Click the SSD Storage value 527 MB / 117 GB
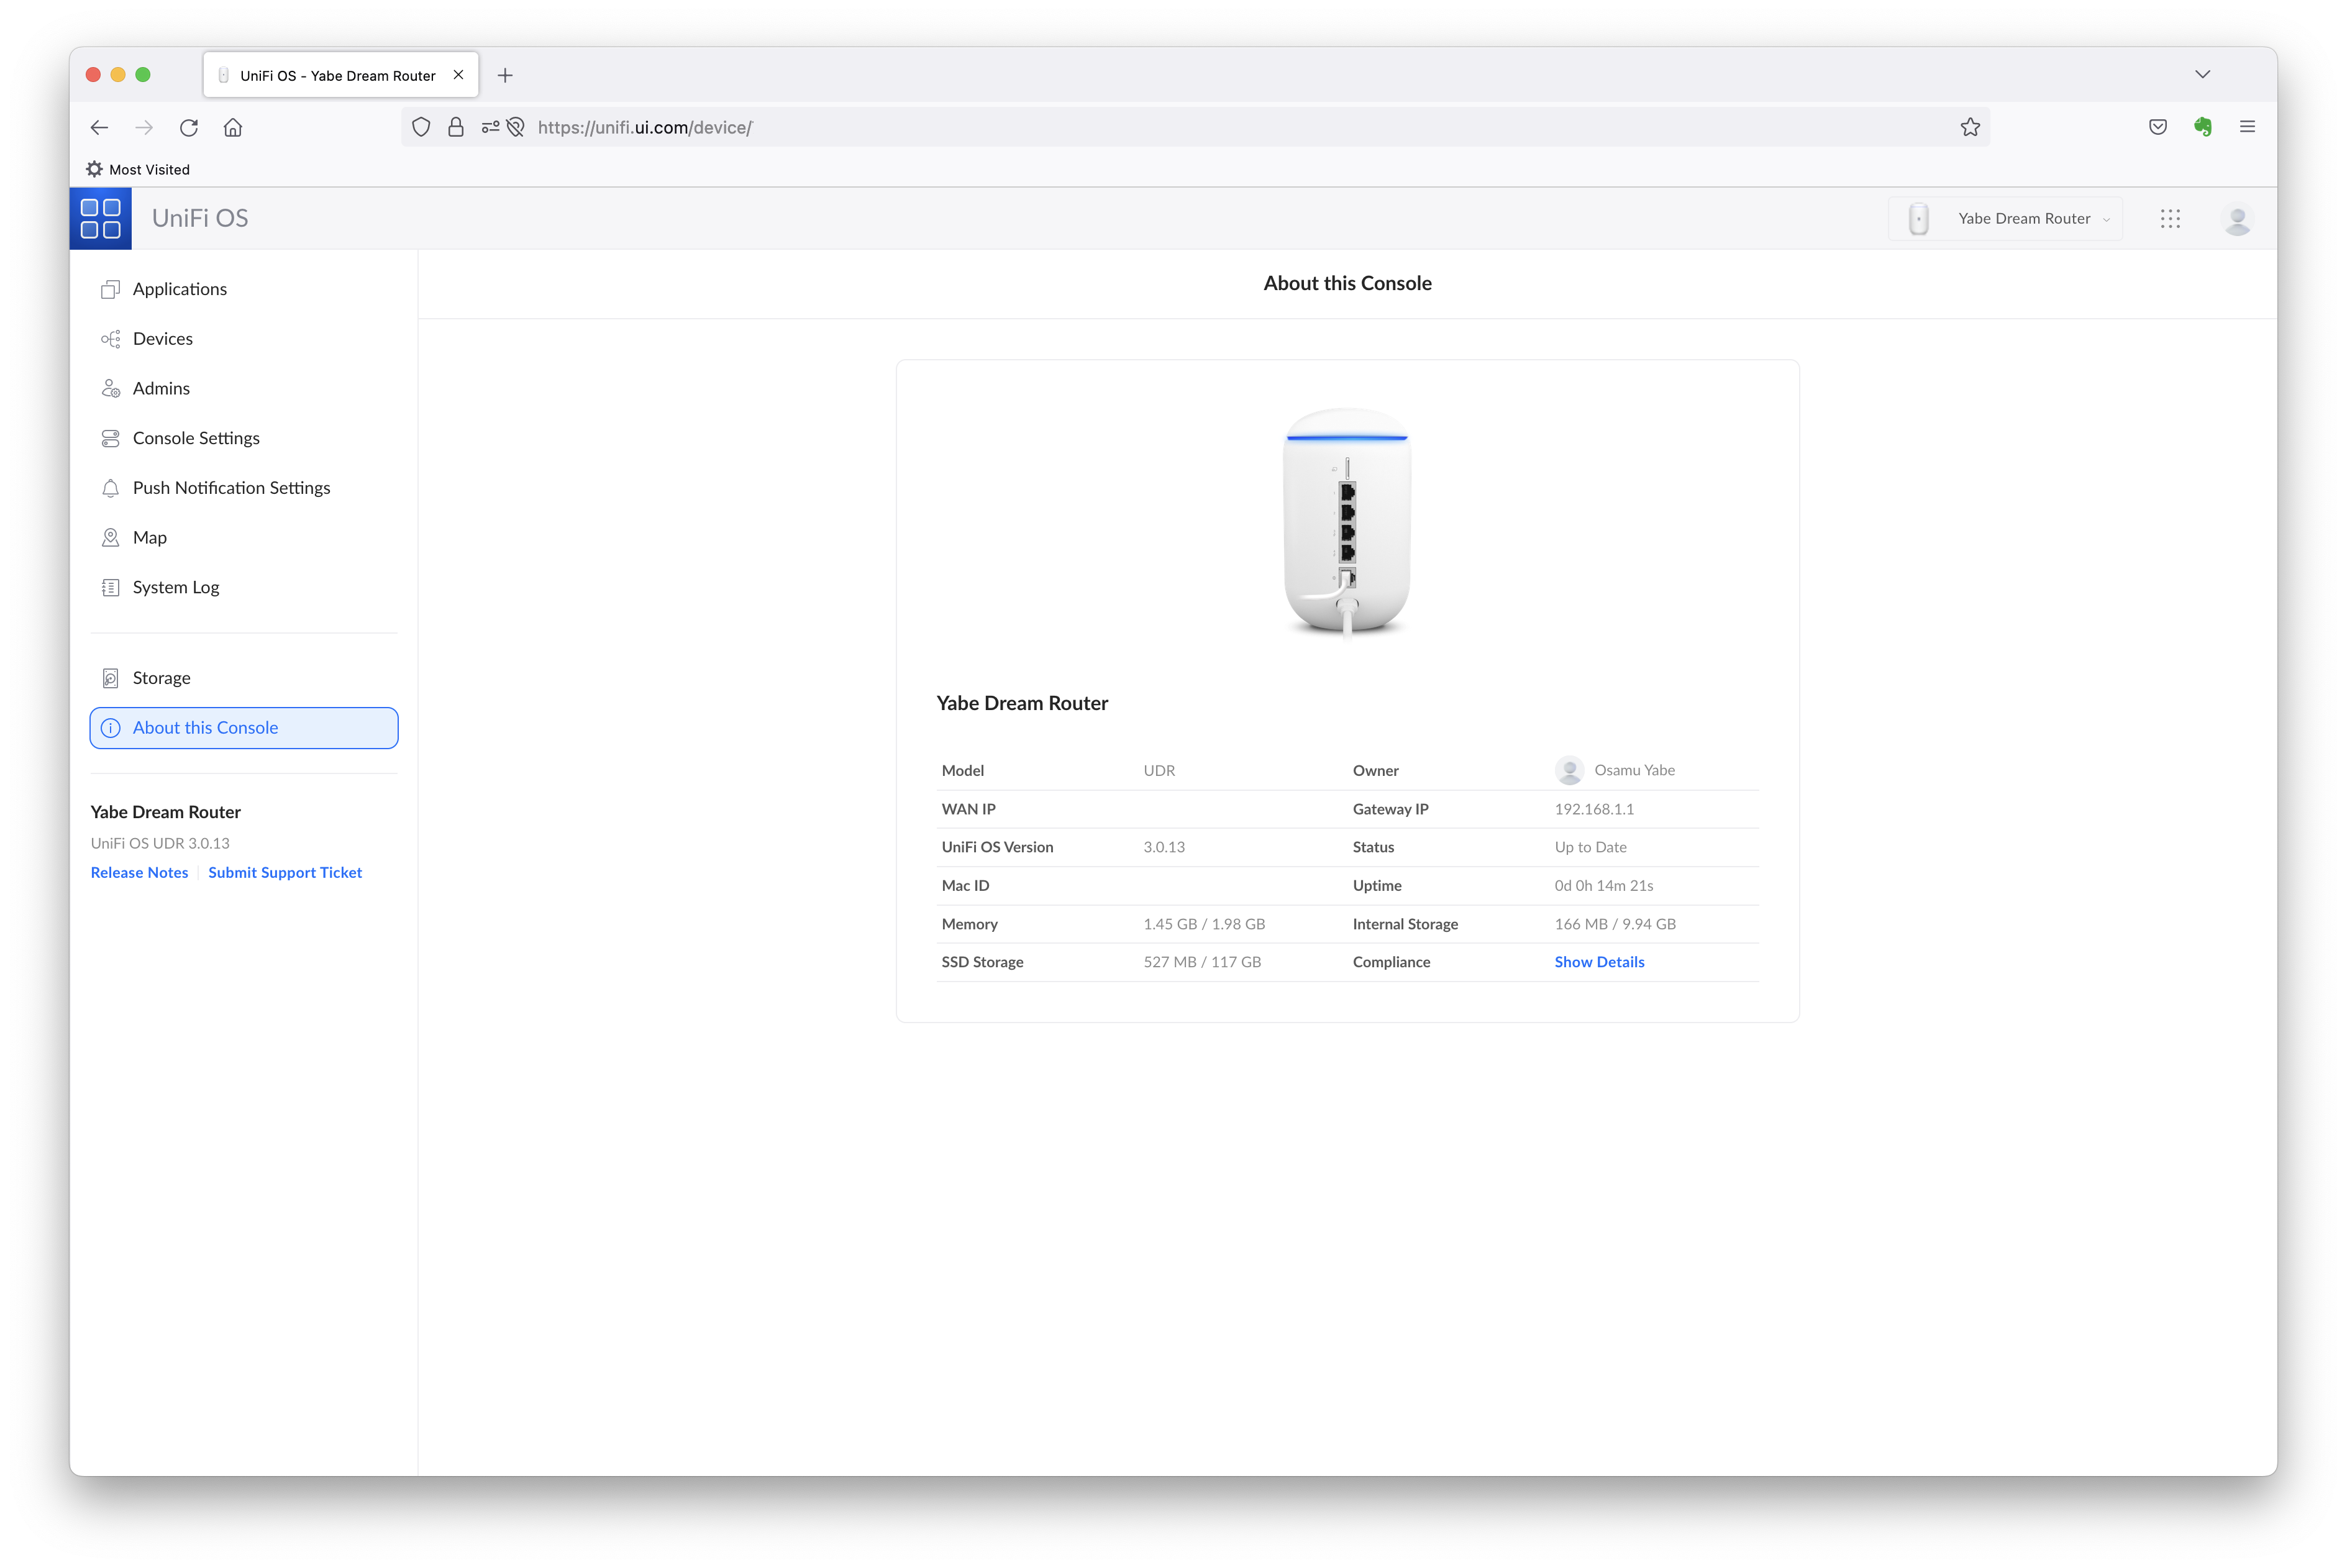Screen dimensions: 2347x1568 pyautogui.click(x=1201, y=962)
